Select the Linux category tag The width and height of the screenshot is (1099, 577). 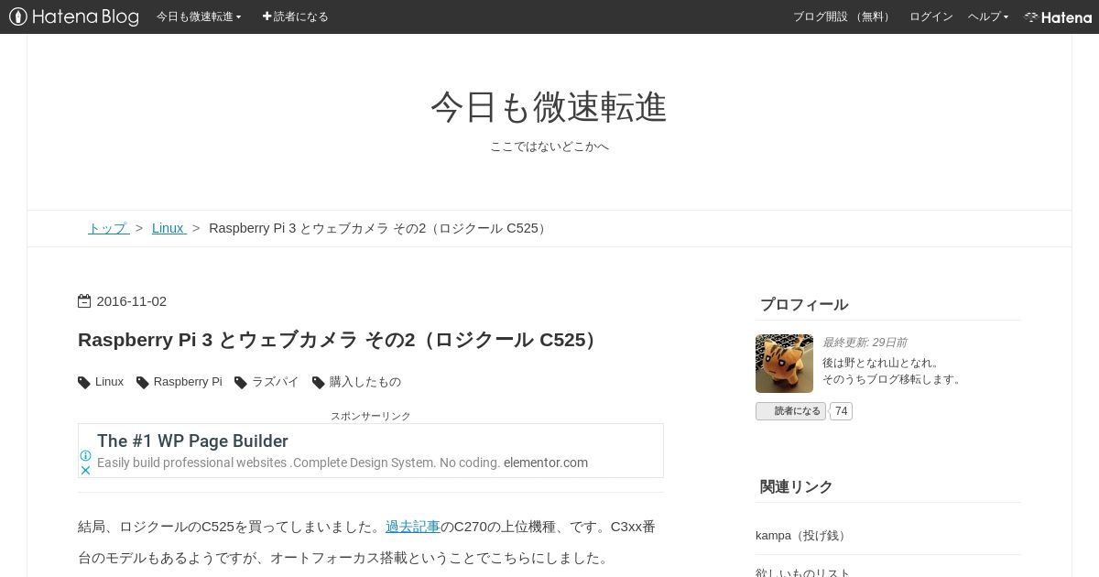[109, 382]
